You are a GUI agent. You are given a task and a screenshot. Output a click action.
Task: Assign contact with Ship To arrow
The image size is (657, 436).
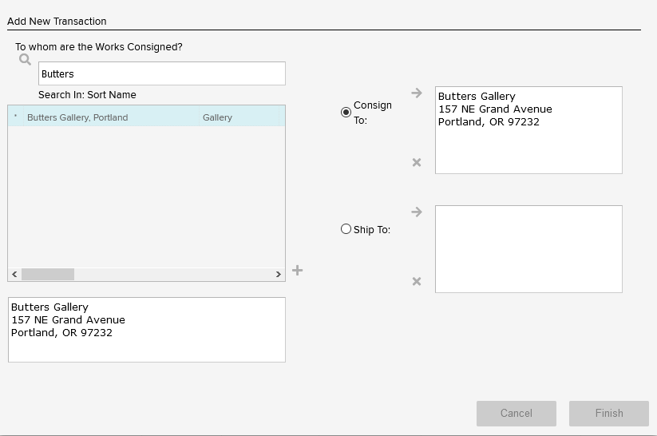(416, 212)
